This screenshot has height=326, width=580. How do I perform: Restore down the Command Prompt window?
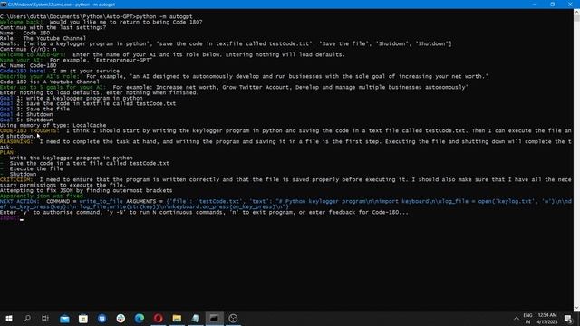click(x=552, y=5)
